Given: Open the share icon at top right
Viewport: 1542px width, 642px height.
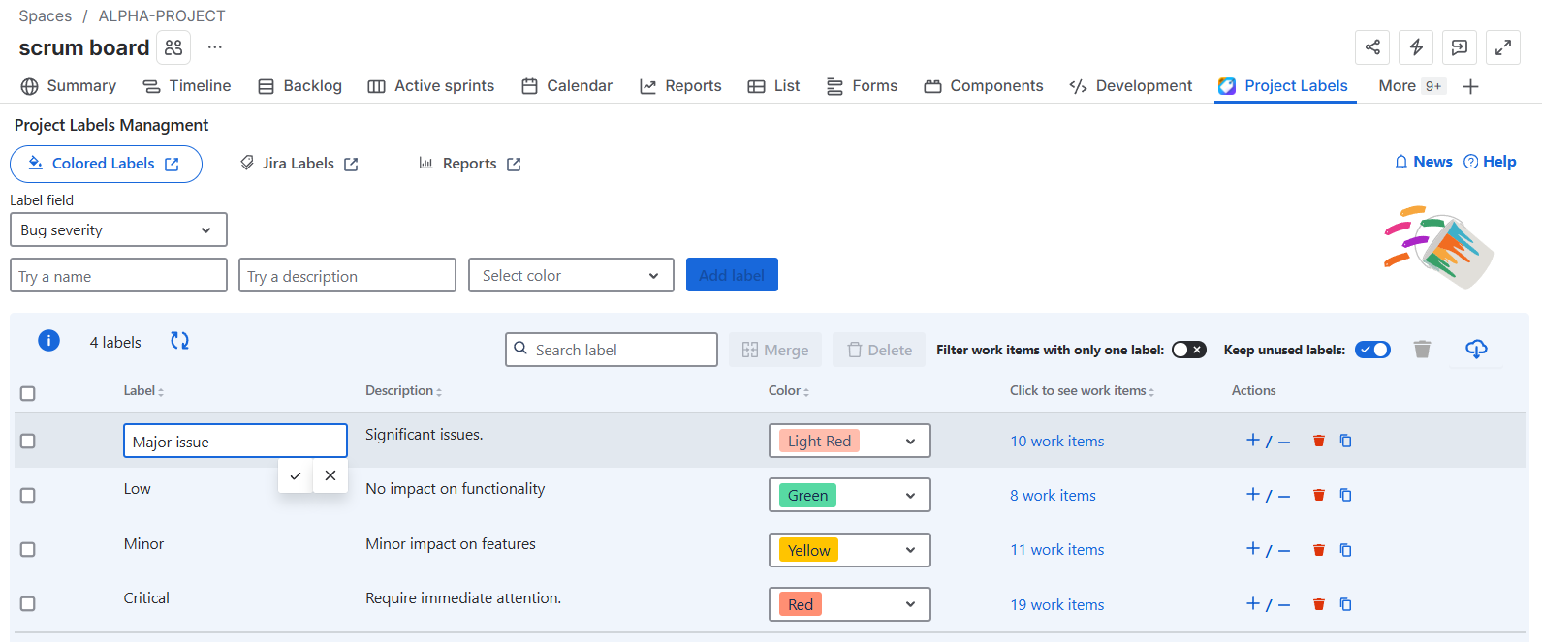Looking at the screenshot, I should (x=1372, y=47).
